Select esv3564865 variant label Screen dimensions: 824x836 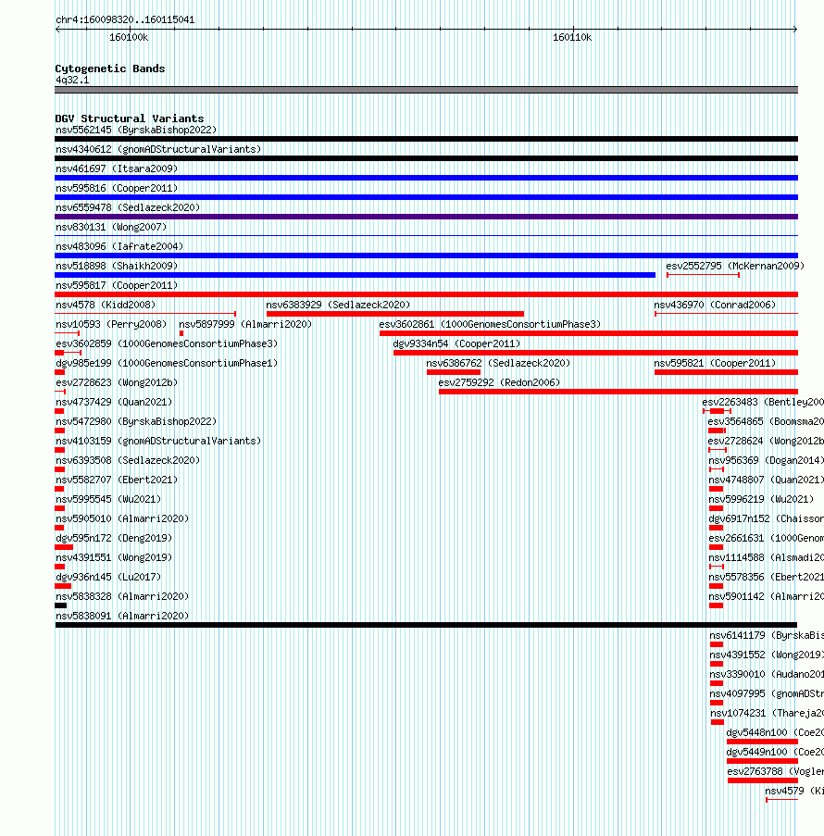click(766, 422)
